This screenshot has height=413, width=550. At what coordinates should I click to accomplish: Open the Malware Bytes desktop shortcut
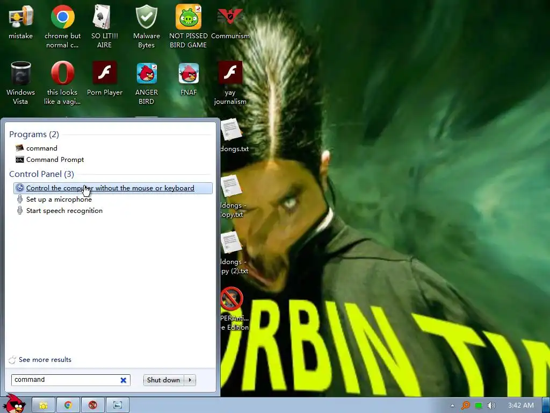[146, 26]
